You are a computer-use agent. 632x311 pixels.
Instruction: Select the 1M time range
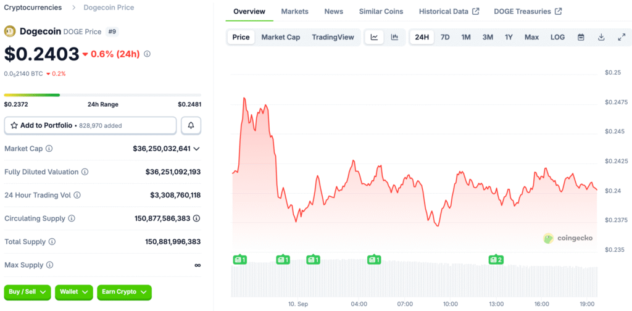[466, 37]
